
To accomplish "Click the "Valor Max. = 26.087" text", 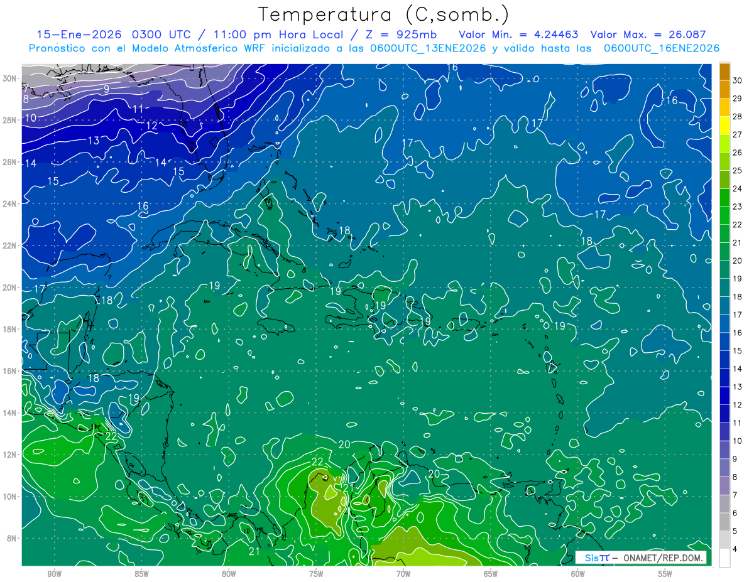I will (x=648, y=35).
